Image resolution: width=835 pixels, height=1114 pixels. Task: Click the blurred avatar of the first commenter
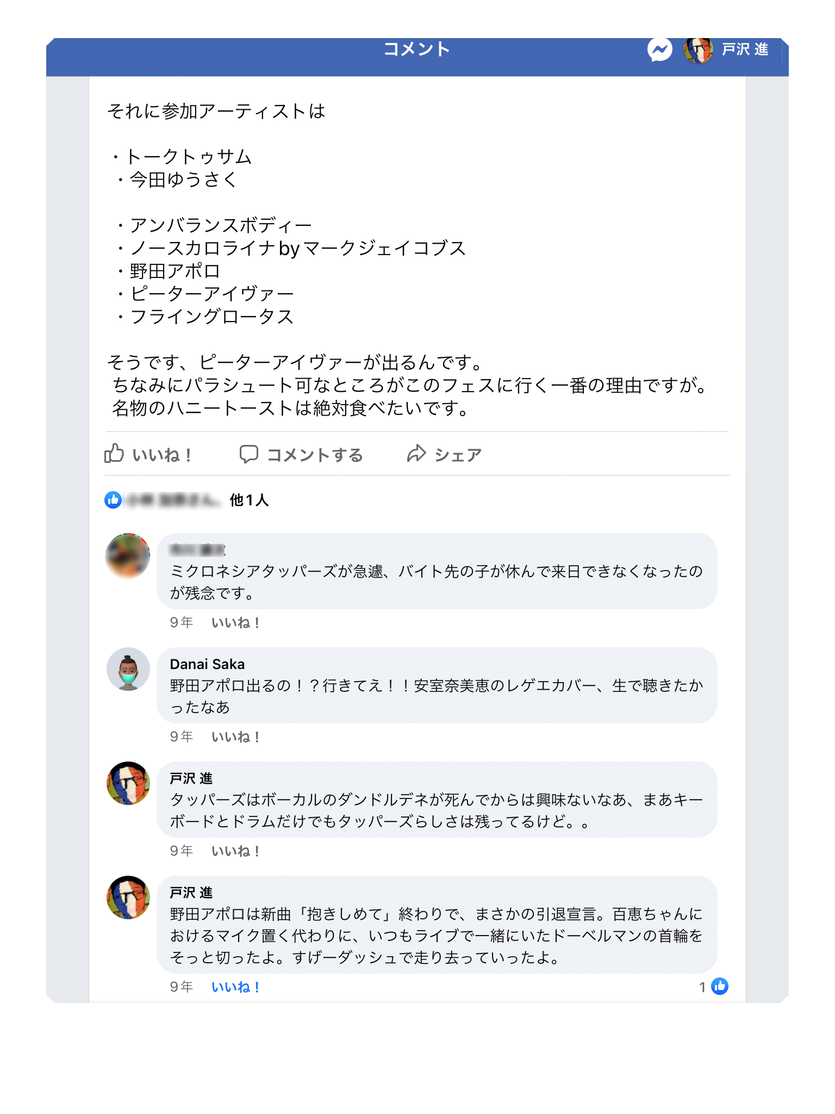128,555
